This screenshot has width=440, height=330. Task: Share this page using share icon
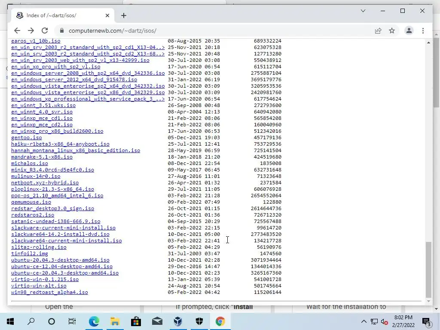coord(378,31)
